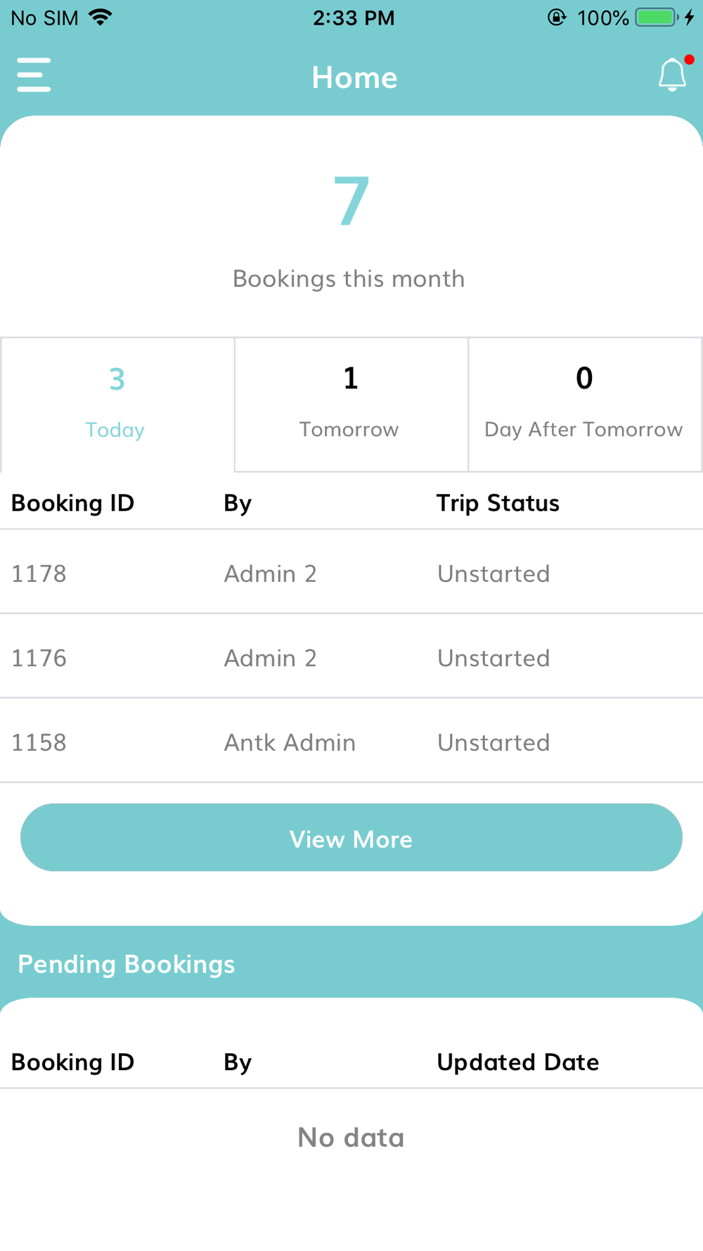Open the Day After Tomorrow tab
The image size is (703, 1251).
pyautogui.click(x=585, y=405)
